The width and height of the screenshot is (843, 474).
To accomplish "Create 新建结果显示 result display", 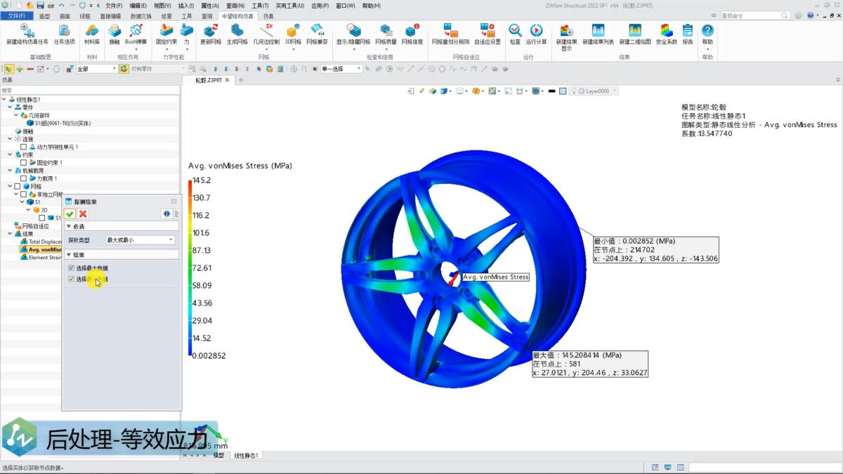I will 566,37.
